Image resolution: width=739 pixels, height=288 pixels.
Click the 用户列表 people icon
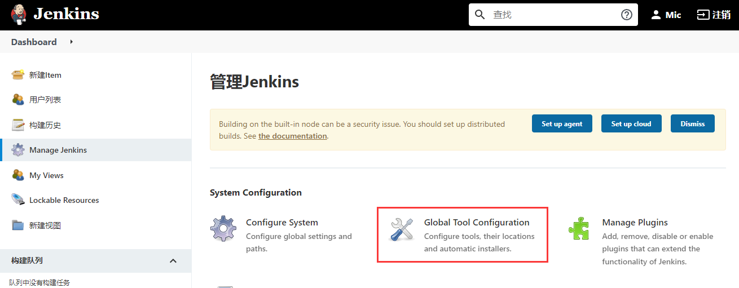18,100
